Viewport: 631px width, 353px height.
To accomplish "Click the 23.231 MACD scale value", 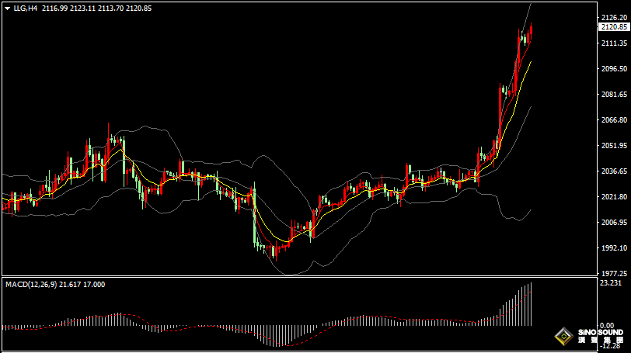I will [x=611, y=284].
